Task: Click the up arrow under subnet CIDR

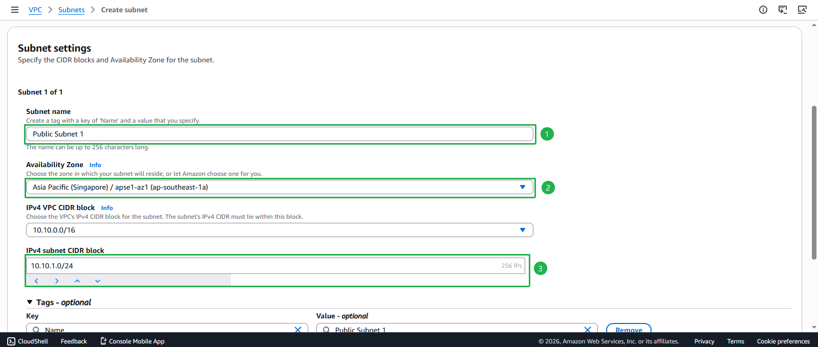Action: click(x=77, y=281)
